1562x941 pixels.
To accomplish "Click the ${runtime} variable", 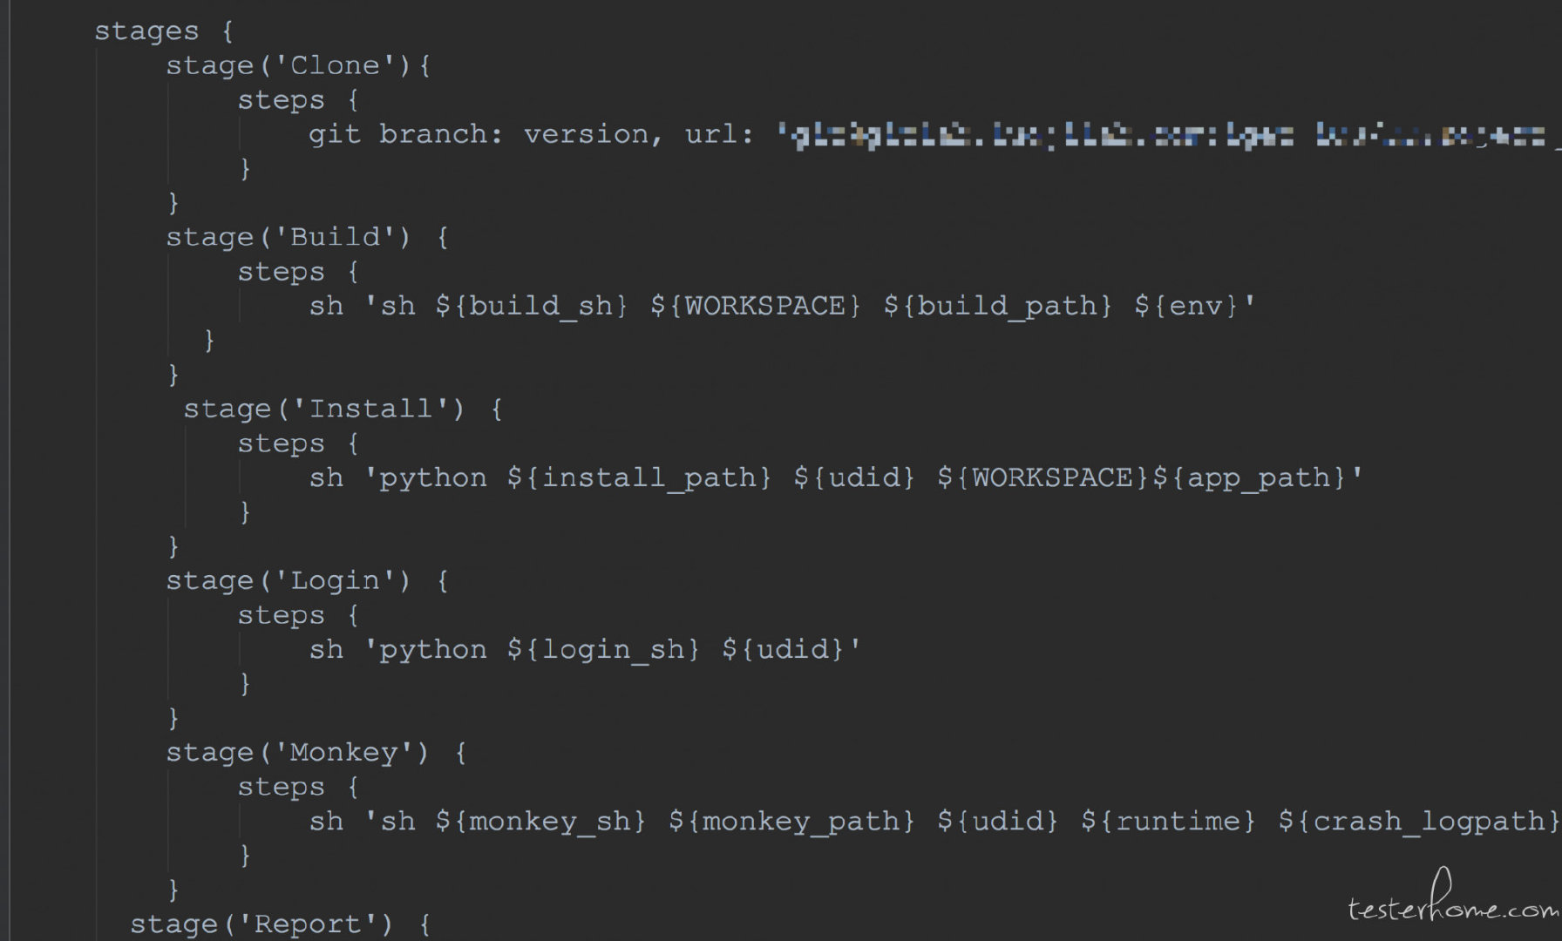I will 1169,821.
